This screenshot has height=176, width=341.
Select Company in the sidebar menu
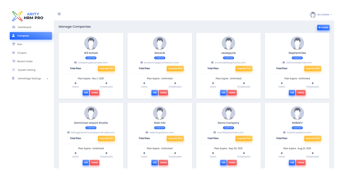[31, 36]
